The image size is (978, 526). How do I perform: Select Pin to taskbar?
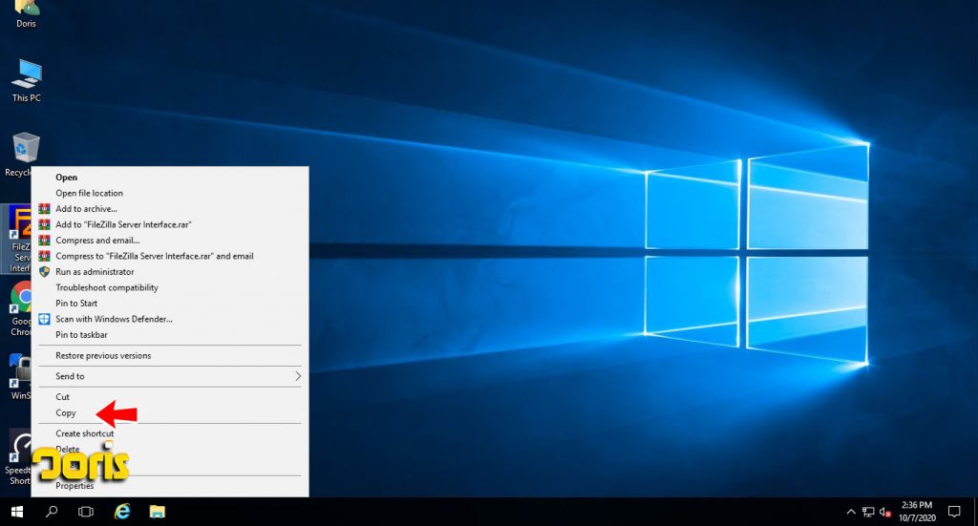click(x=170, y=335)
